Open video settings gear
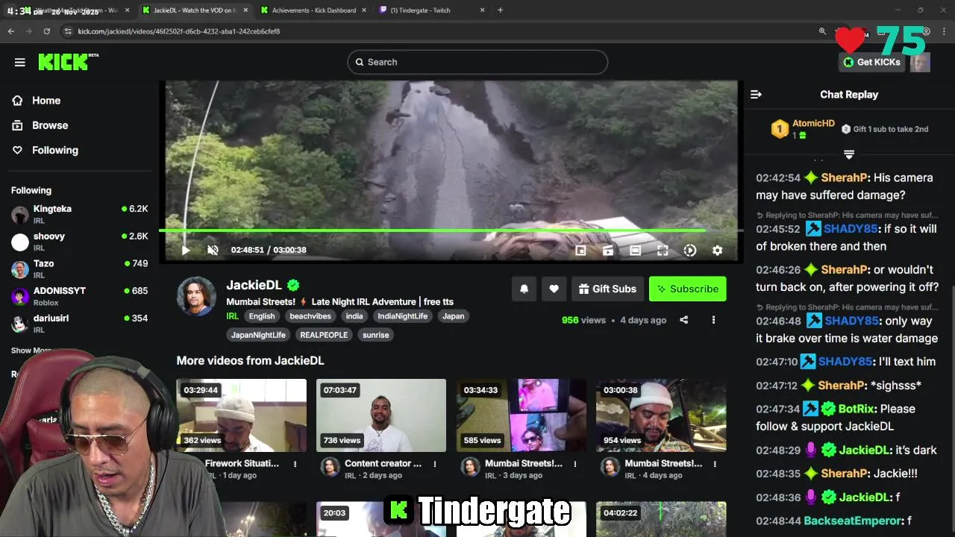 click(x=717, y=251)
